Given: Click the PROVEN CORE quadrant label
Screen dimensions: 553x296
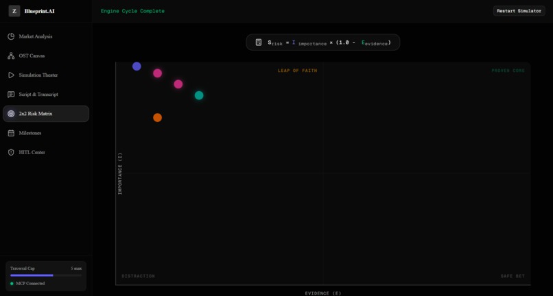Looking at the screenshot, I should coord(508,71).
